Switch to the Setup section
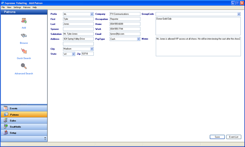Screen dimensions: 245x147 (24, 133)
